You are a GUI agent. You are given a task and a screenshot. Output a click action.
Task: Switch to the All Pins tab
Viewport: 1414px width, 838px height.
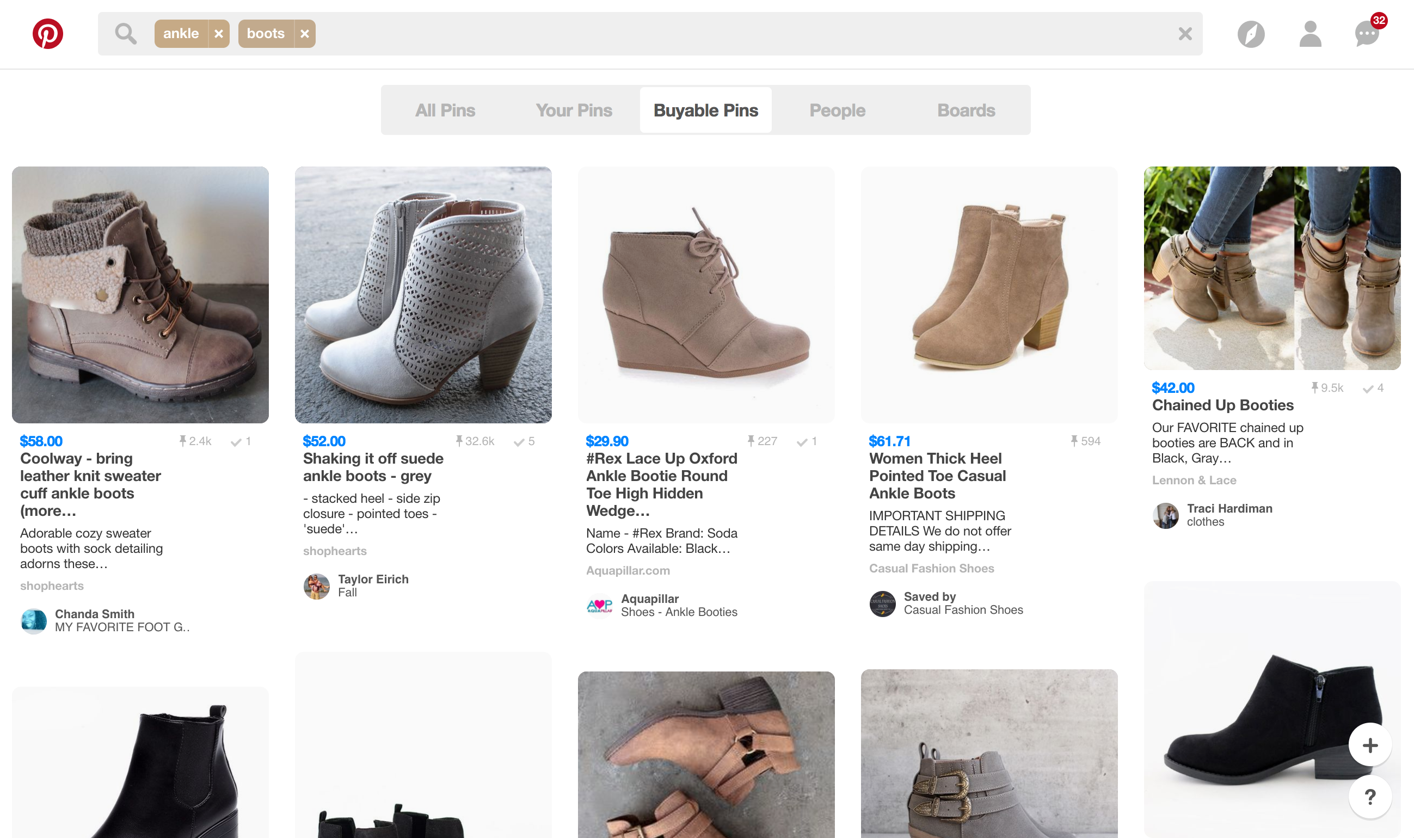point(445,110)
